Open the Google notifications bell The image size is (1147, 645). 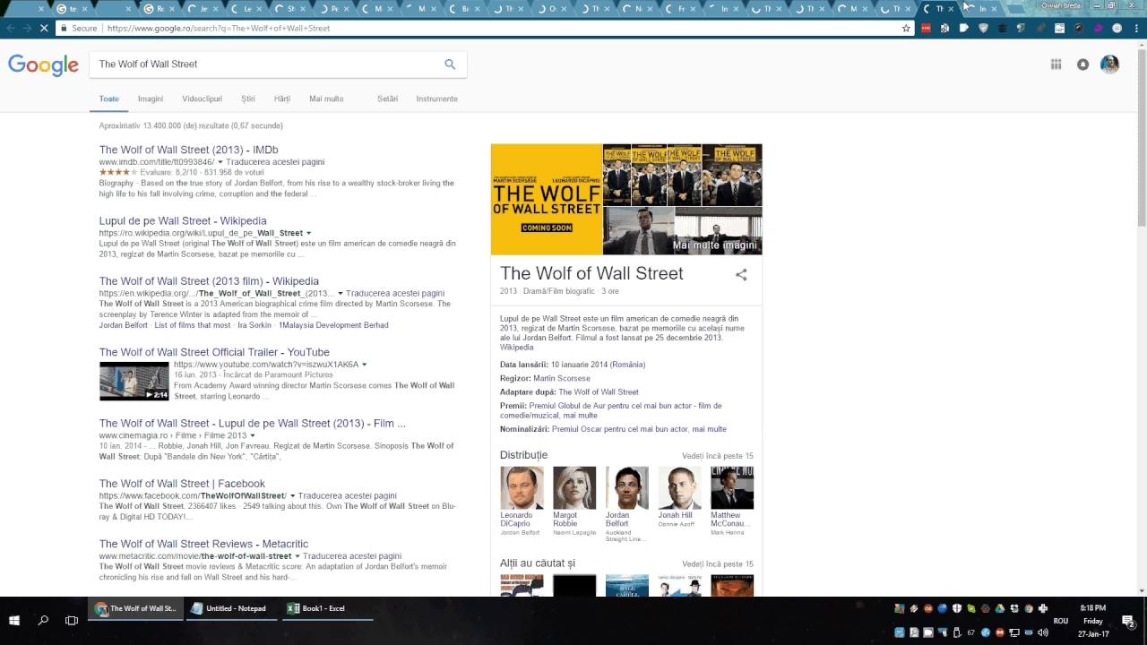coord(1082,64)
